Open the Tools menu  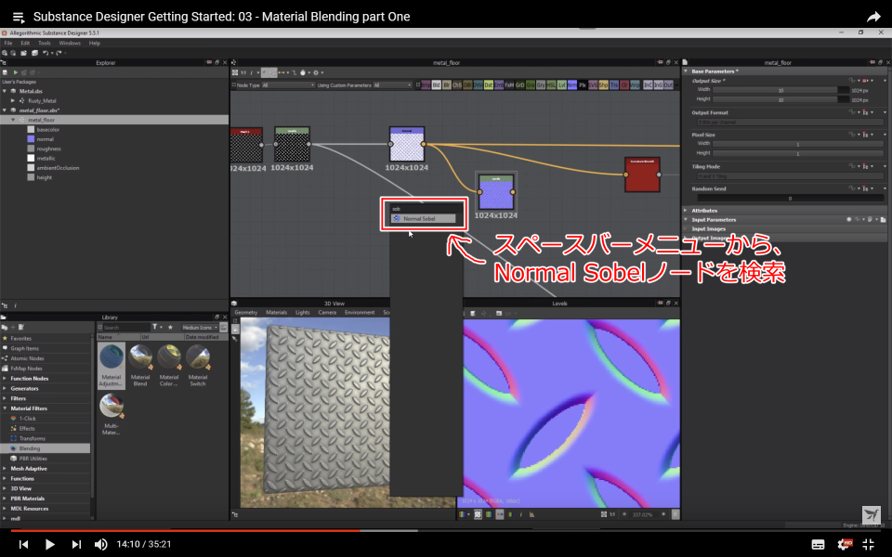point(45,43)
